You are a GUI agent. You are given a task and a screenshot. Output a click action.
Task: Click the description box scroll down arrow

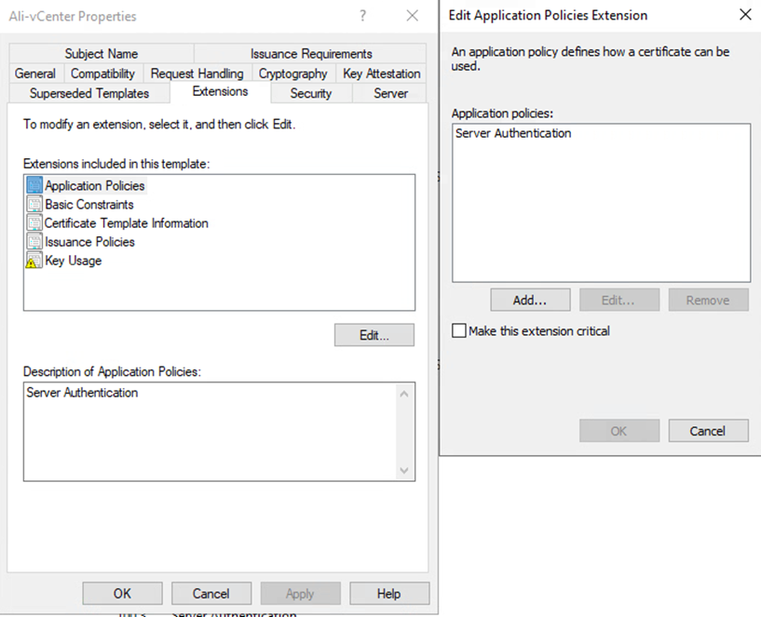pos(404,471)
